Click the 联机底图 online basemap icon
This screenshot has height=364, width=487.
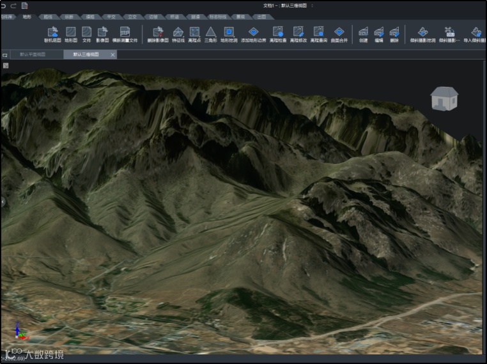(x=52, y=32)
